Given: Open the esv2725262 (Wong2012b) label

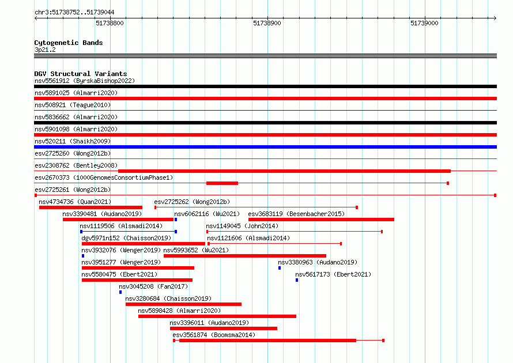Looking at the screenshot, I should pyautogui.click(x=192, y=202).
